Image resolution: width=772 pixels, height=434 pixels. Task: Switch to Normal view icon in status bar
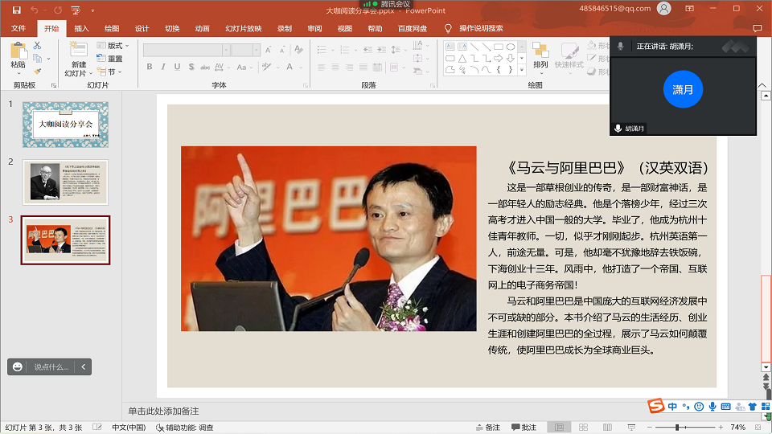pos(560,427)
